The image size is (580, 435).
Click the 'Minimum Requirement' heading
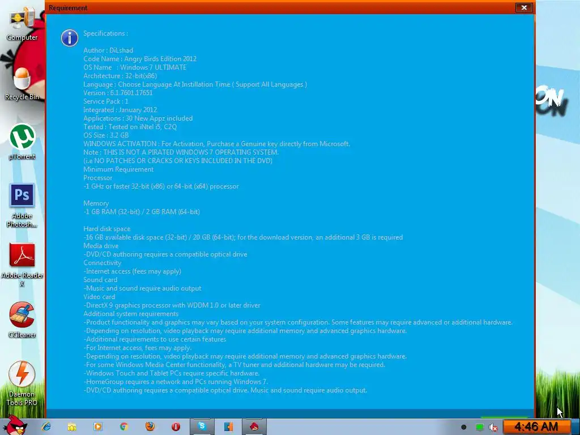118,169
